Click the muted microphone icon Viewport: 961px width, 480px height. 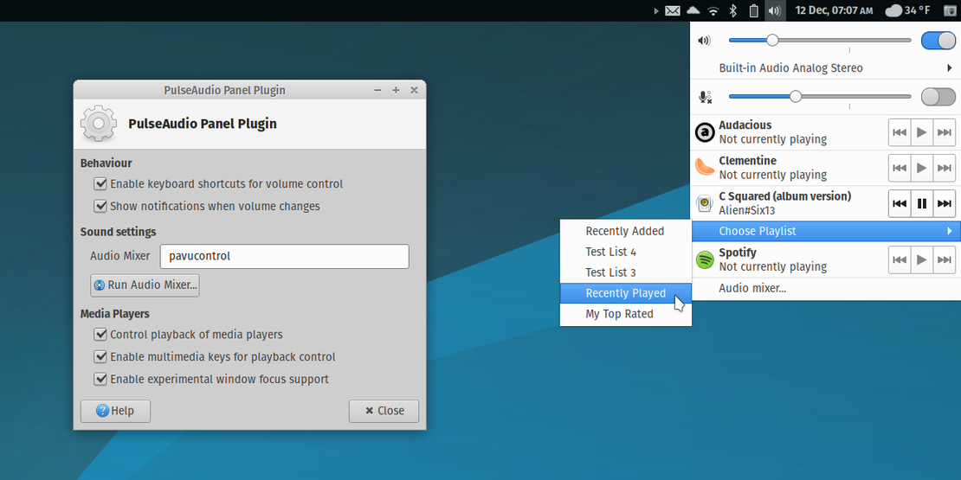point(705,97)
